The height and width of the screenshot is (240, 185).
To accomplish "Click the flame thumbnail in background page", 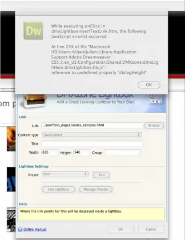I will 11,139.
